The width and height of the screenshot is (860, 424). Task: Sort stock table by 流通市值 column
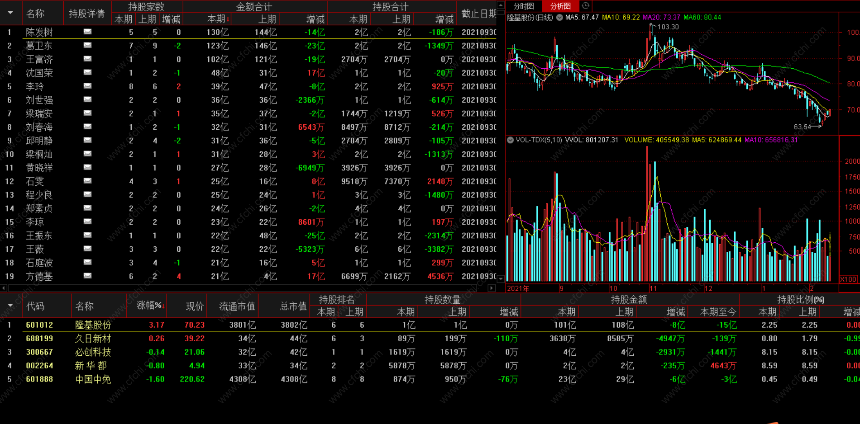click(237, 306)
